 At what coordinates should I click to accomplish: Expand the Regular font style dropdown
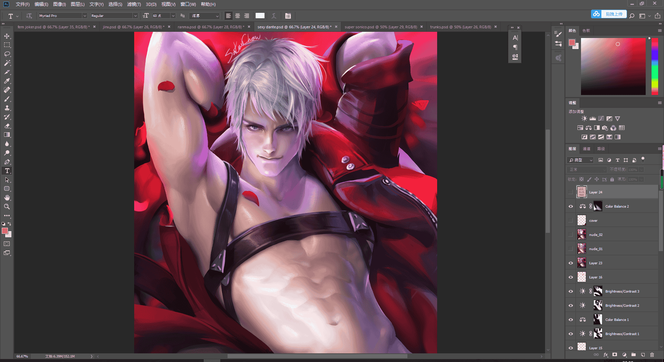click(x=114, y=16)
